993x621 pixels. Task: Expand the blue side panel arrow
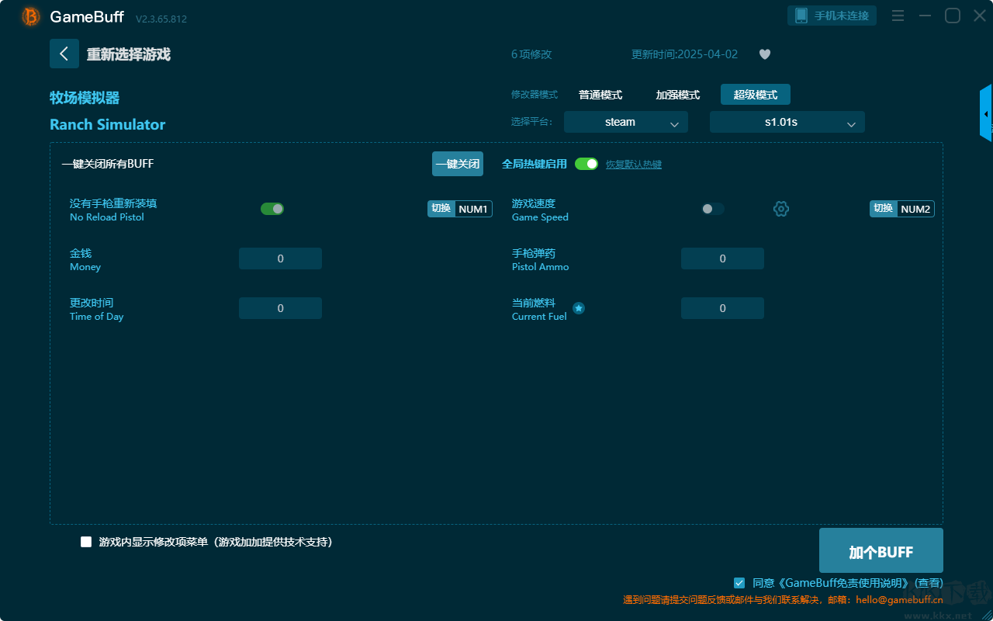point(986,113)
